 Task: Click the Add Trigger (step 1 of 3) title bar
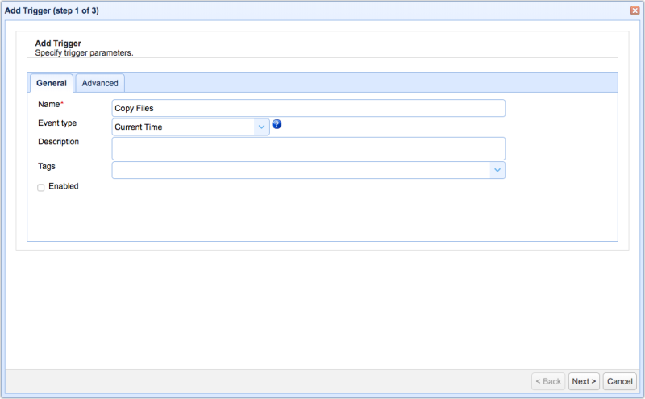[x=52, y=10]
